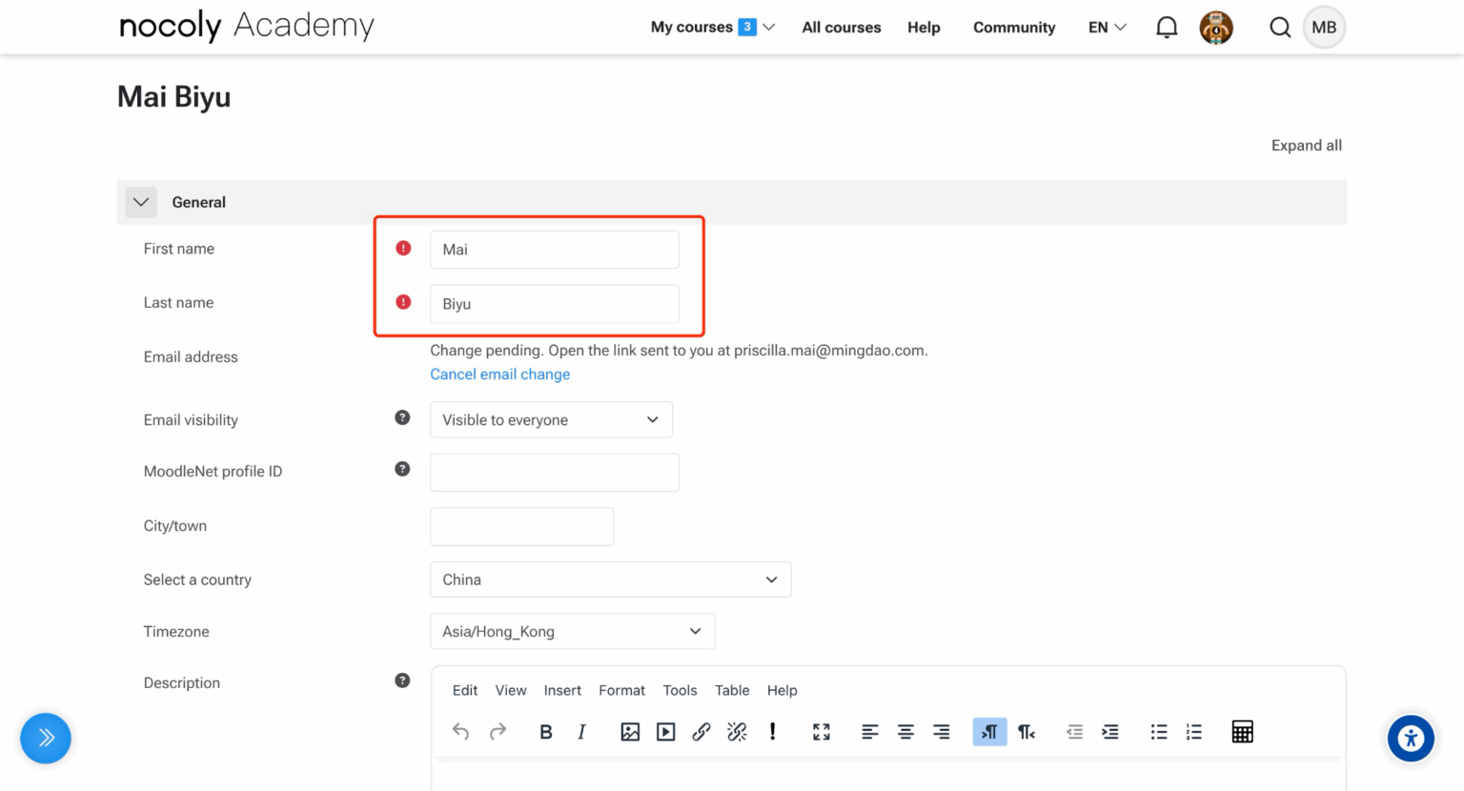The height and width of the screenshot is (791, 1464).
Task: Click Expand all
Action: pos(1306,146)
